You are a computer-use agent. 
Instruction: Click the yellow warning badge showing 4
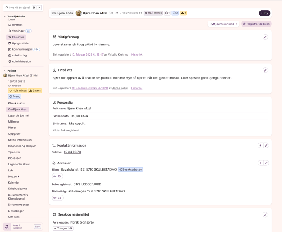click(183, 13)
